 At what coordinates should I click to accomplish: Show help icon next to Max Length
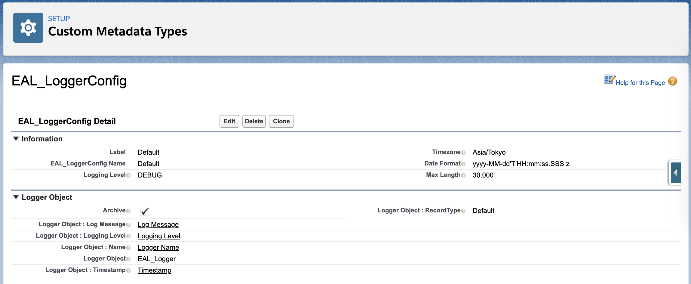tap(463, 175)
